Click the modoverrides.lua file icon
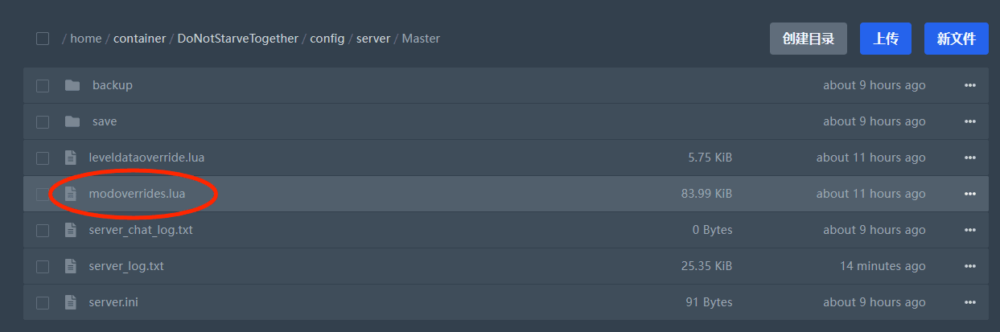Viewport: 1000px width, 332px height. pos(71,194)
